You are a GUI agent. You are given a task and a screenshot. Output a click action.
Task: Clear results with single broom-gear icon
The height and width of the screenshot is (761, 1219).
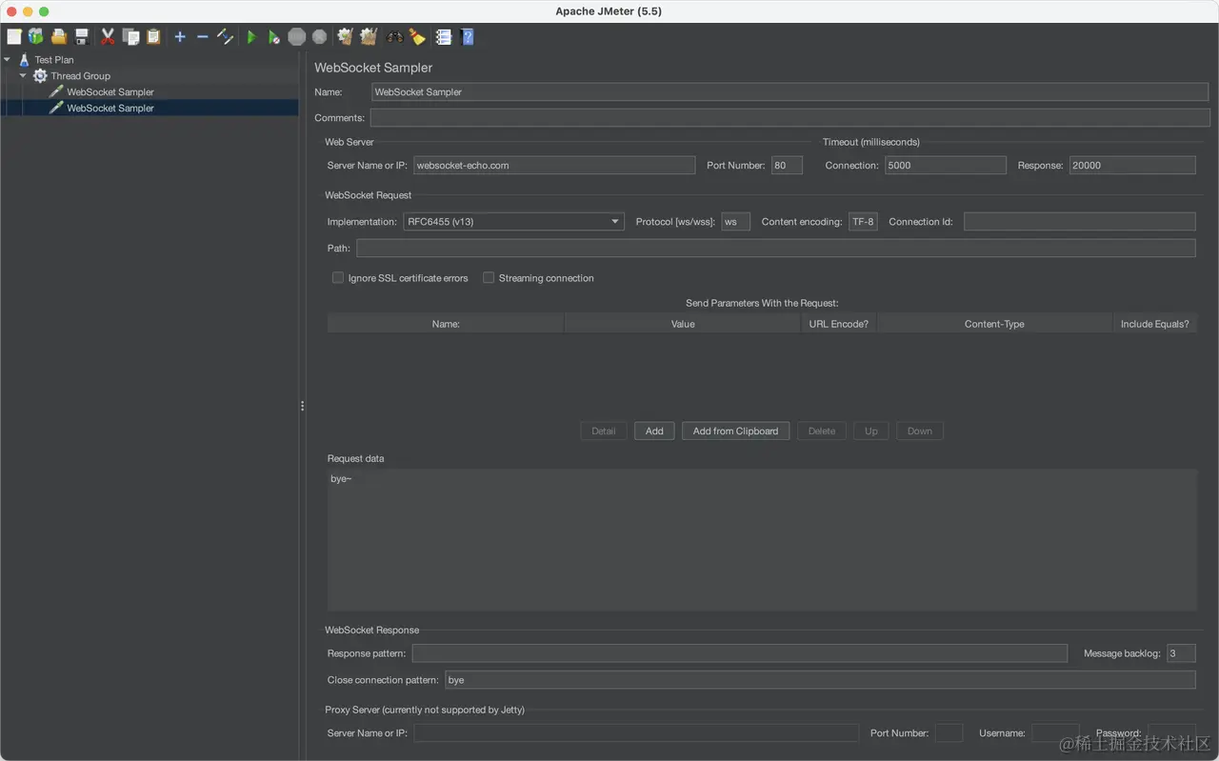[346, 37]
